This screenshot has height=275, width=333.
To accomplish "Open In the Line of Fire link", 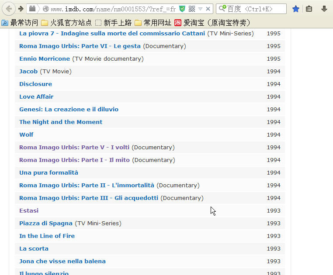I will pos(47,236).
